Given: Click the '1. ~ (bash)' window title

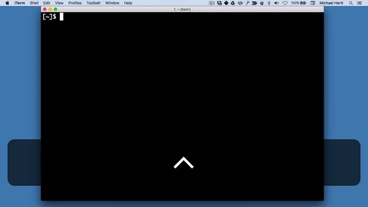Looking at the screenshot, I should (x=182, y=9).
